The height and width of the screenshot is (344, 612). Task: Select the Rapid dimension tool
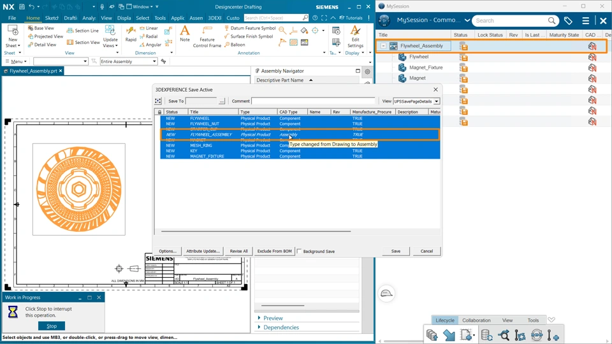131,34
